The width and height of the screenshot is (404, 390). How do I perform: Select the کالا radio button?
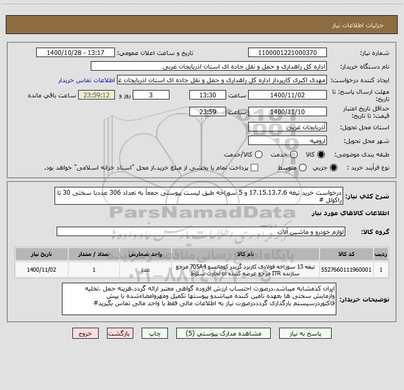coord(321,154)
